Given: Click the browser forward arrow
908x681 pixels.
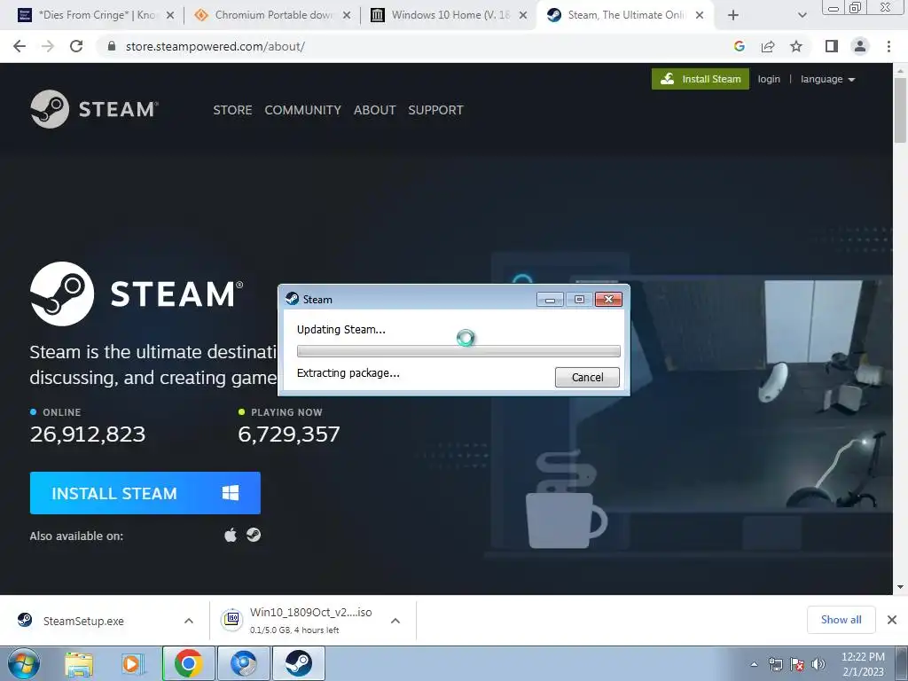Looking at the screenshot, I should tap(48, 46).
